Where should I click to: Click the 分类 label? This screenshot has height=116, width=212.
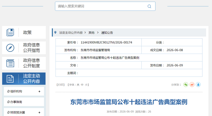pos(160,42)
